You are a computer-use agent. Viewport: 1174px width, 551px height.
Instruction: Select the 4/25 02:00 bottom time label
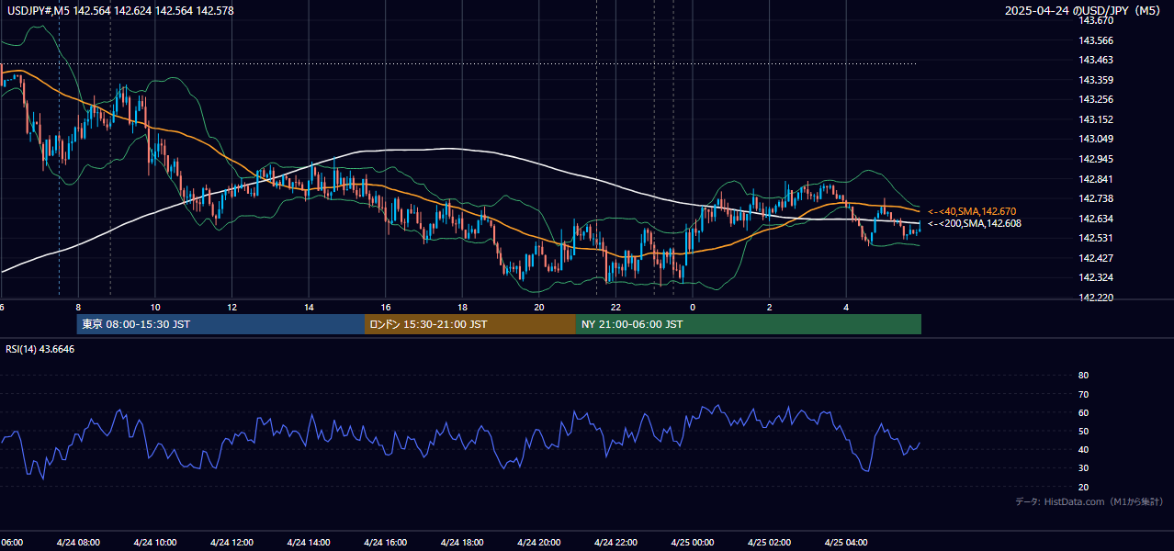(770, 542)
